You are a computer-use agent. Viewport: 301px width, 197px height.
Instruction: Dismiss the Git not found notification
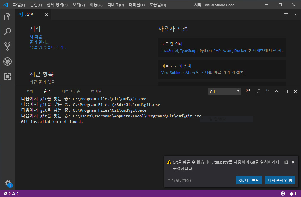coord(293,162)
